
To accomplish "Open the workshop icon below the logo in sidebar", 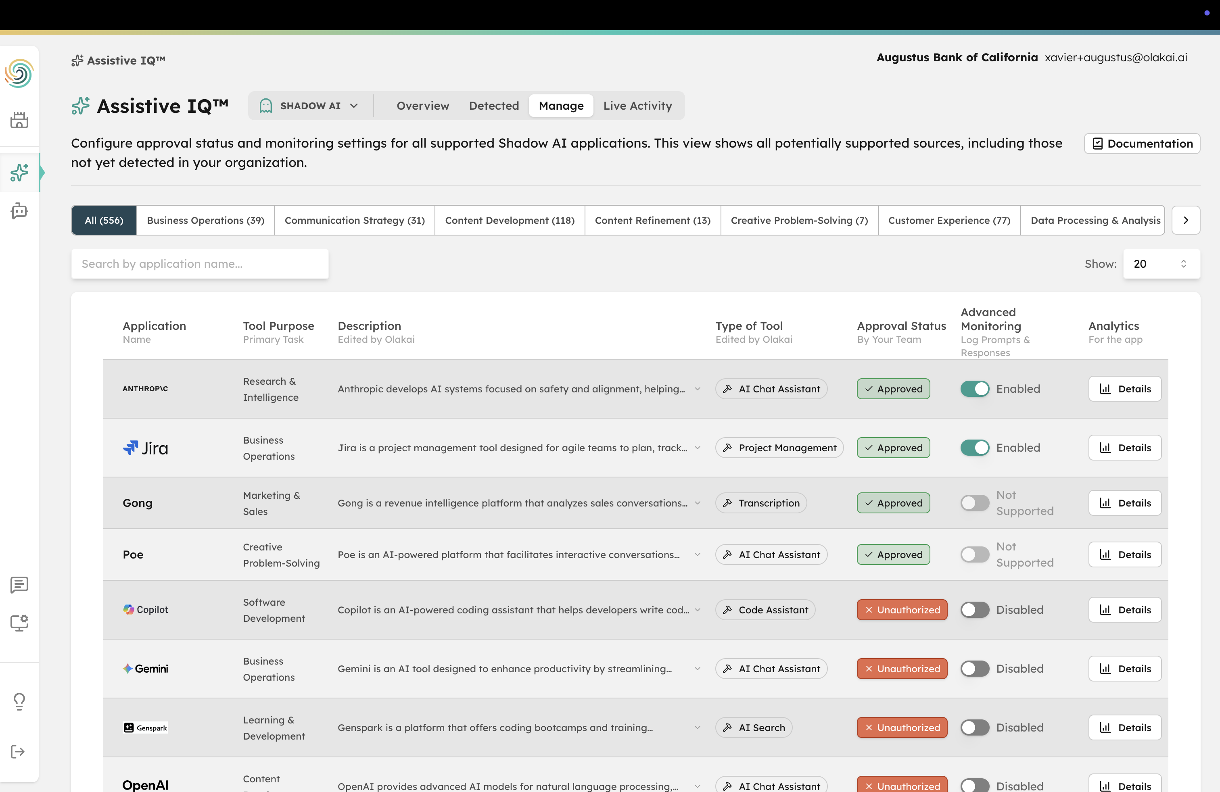I will [x=19, y=120].
